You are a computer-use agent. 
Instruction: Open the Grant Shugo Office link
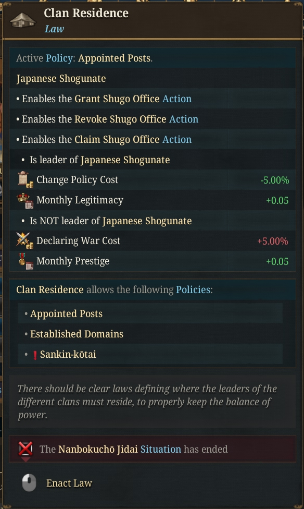117,99
